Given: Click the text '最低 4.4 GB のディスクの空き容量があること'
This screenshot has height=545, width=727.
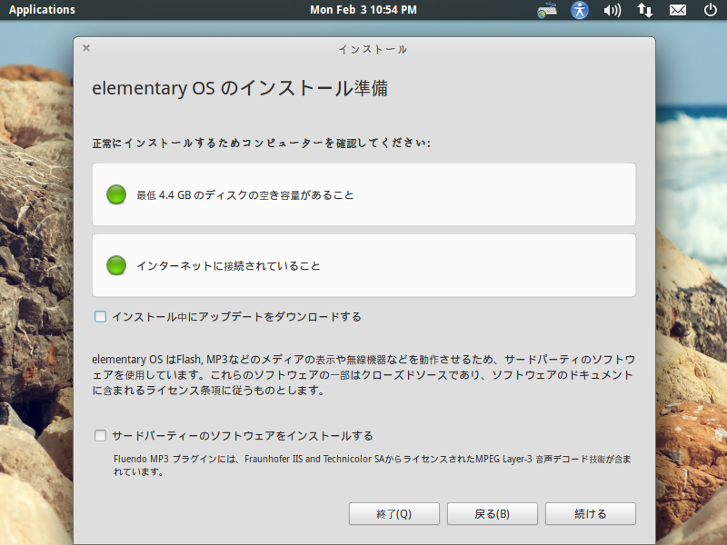Looking at the screenshot, I should 245,195.
